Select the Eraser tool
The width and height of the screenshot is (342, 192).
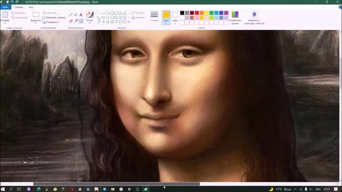(x=71, y=21)
